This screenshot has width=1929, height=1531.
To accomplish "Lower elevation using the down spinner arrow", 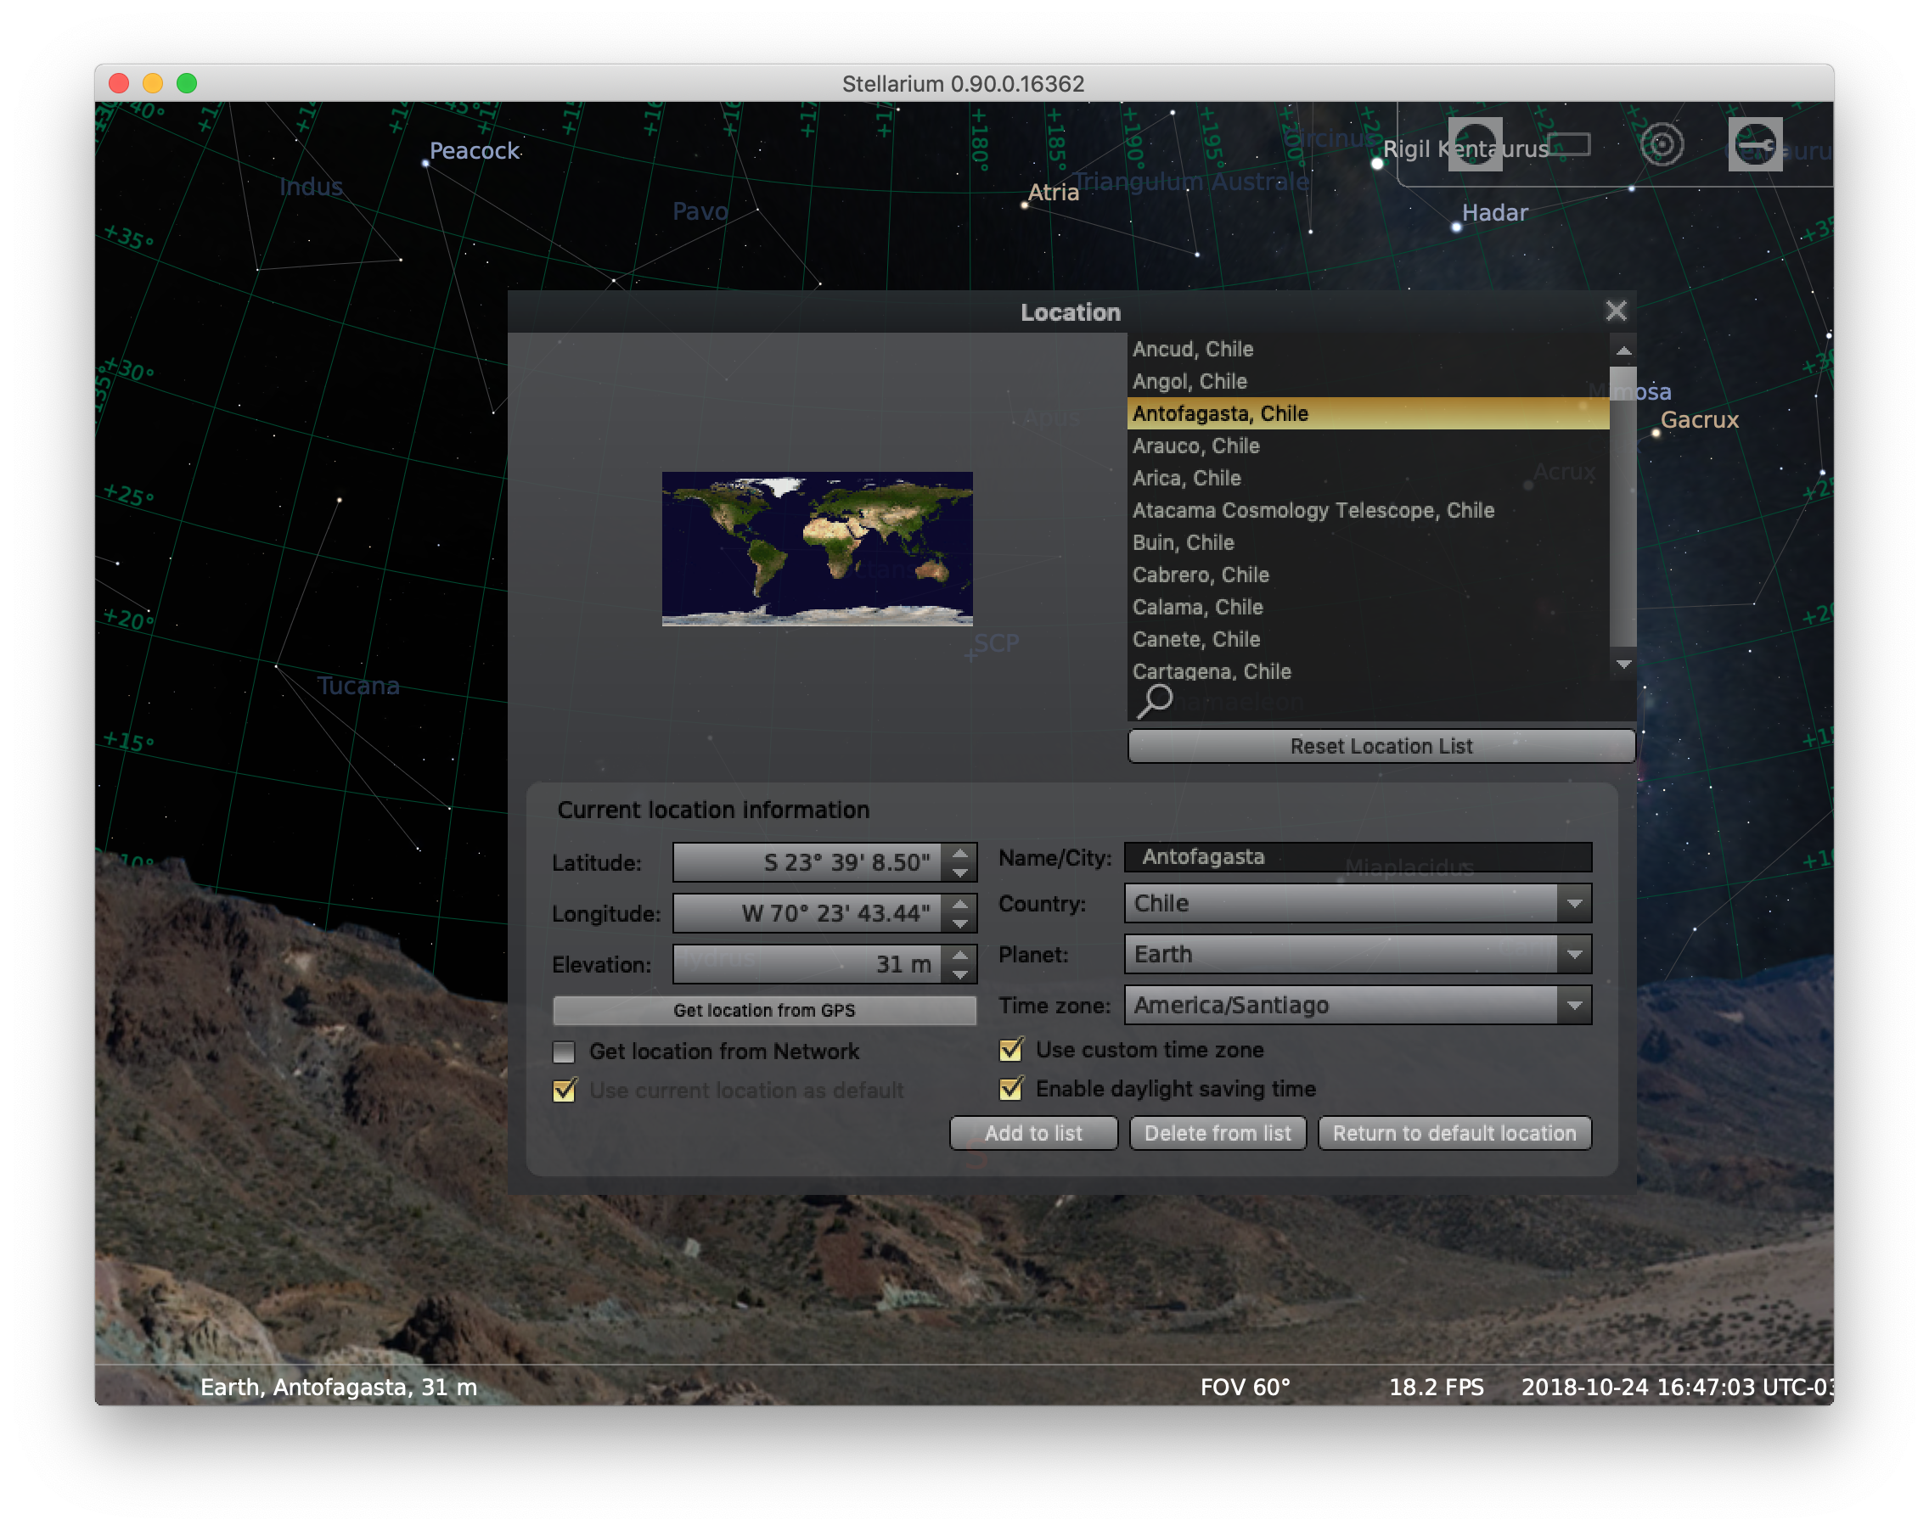I will coord(960,974).
